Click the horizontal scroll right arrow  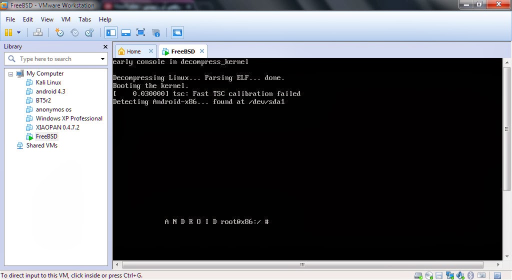[498, 264]
